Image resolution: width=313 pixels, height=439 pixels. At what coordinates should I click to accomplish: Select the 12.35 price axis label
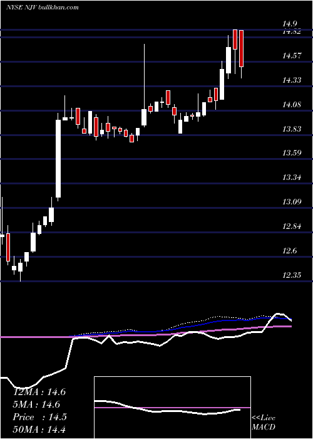click(x=292, y=275)
